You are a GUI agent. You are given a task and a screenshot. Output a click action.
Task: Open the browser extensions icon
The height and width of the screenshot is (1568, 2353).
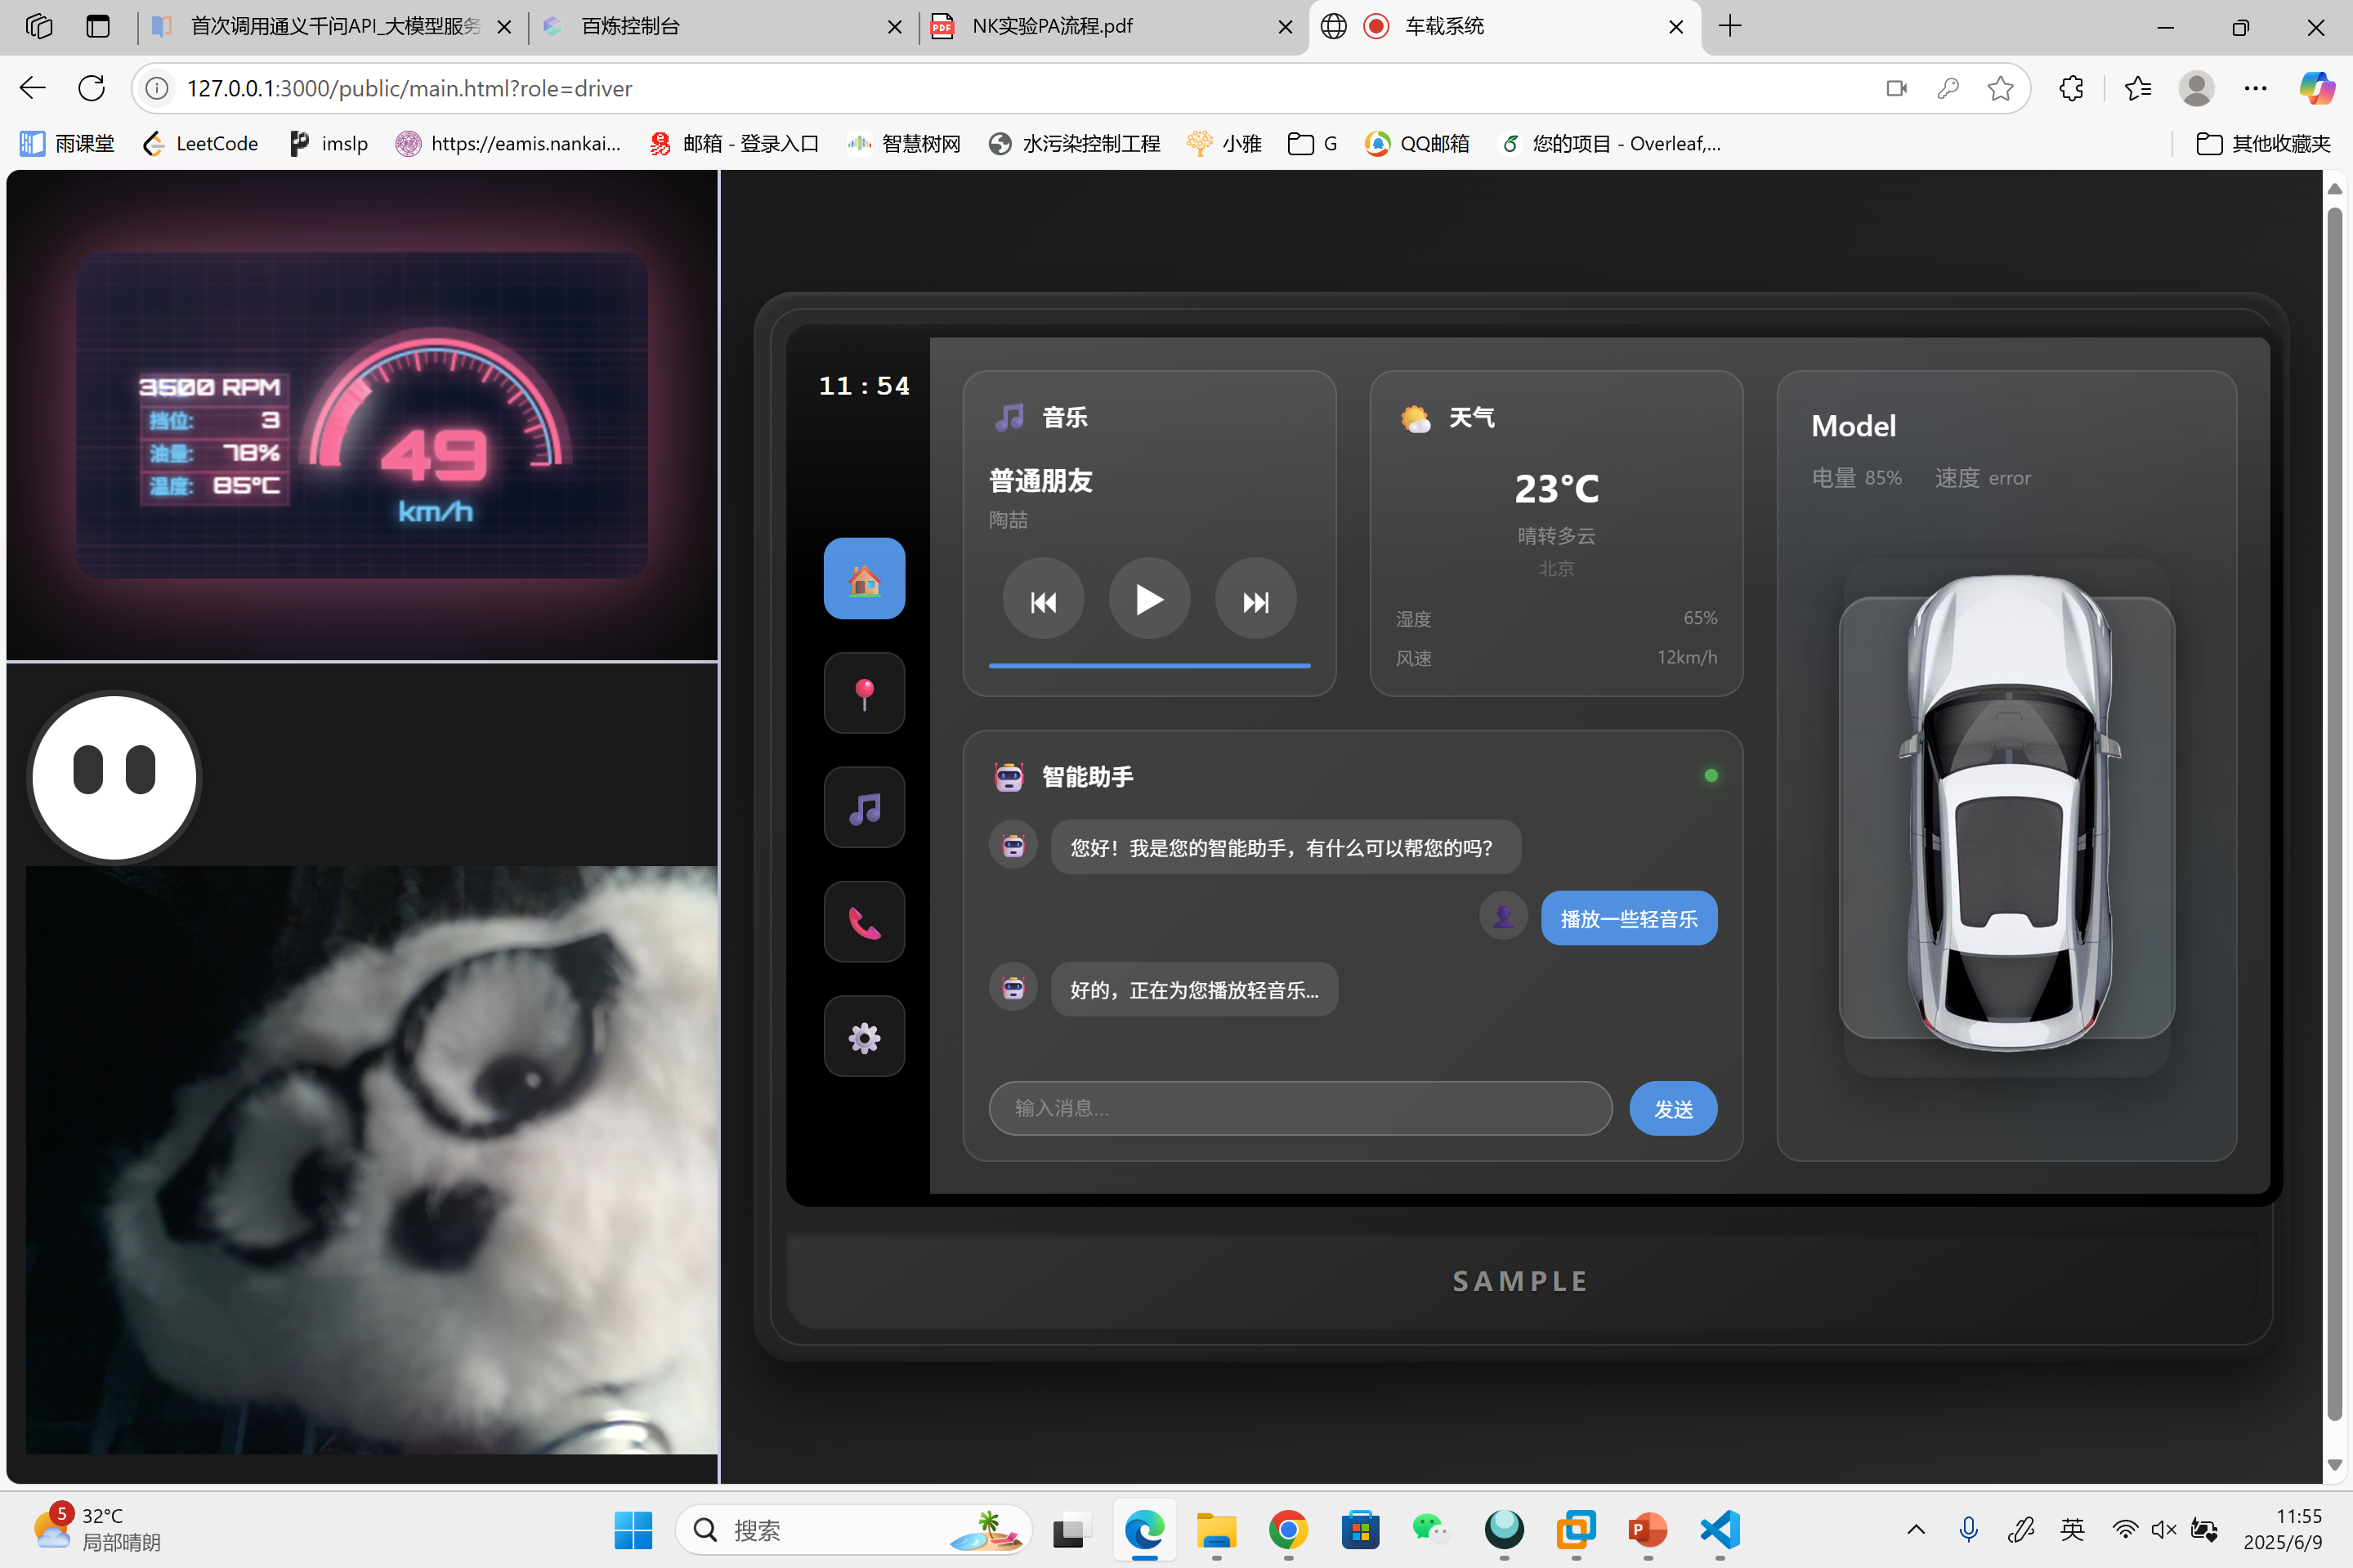click(x=2071, y=88)
